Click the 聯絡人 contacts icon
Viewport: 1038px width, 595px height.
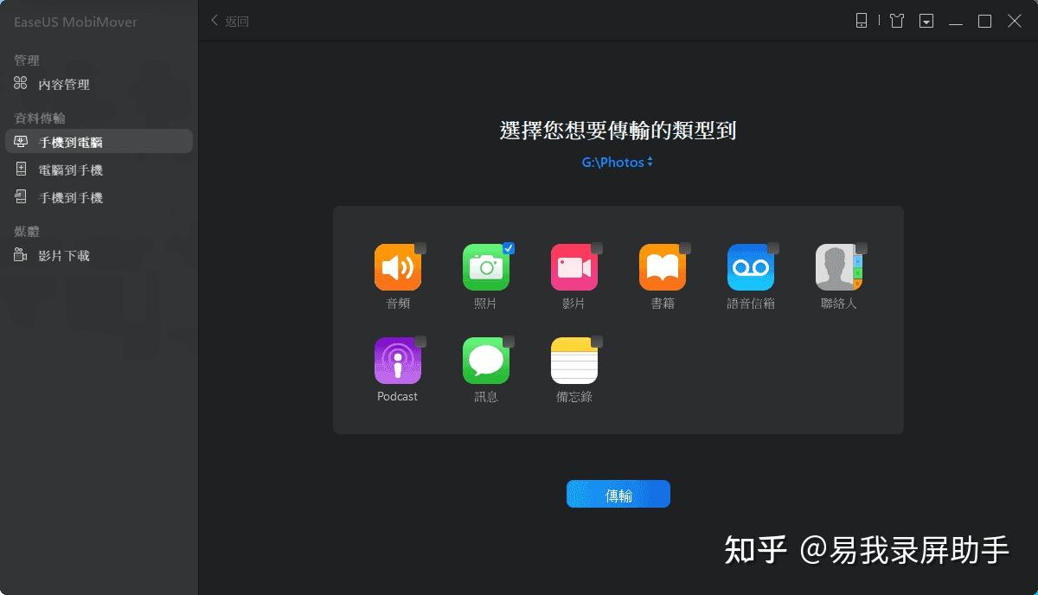click(x=839, y=267)
